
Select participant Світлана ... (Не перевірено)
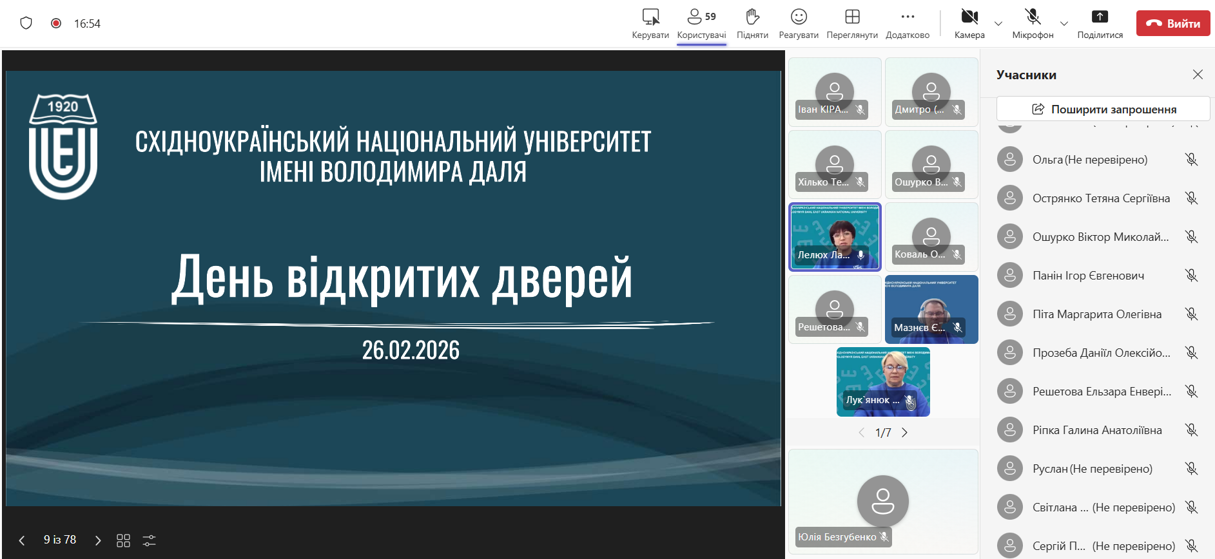(1097, 507)
